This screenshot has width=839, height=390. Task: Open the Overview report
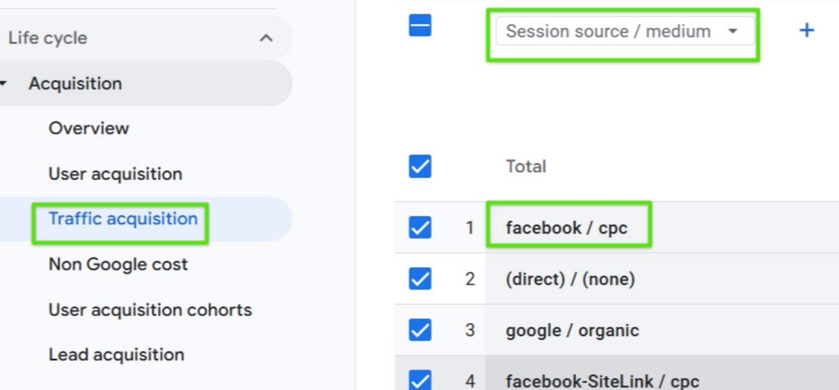tap(89, 129)
